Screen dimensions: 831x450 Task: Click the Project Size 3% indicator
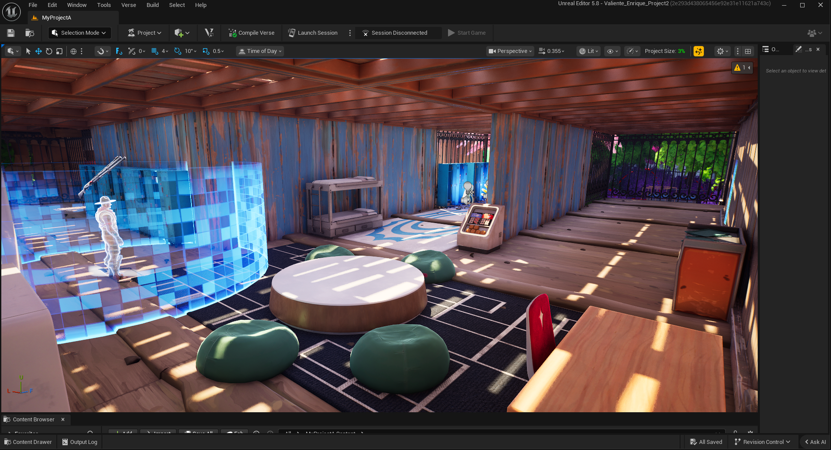click(x=665, y=51)
